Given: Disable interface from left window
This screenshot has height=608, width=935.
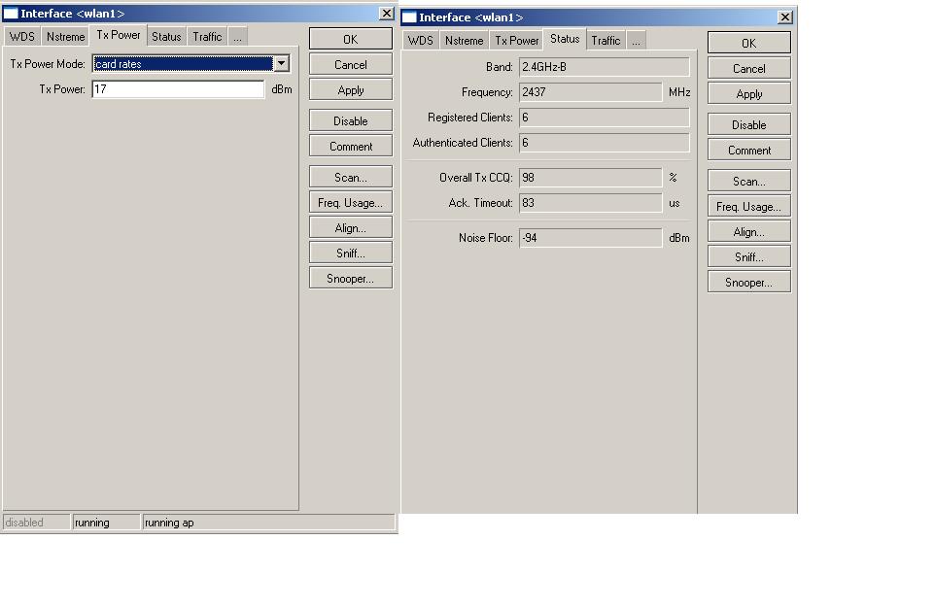Looking at the screenshot, I should (351, 121).
